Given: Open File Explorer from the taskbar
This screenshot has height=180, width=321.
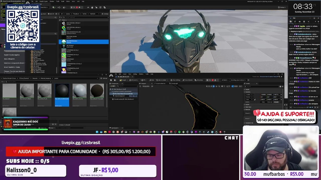Looking at the screenshot, I should coord(105,132).
